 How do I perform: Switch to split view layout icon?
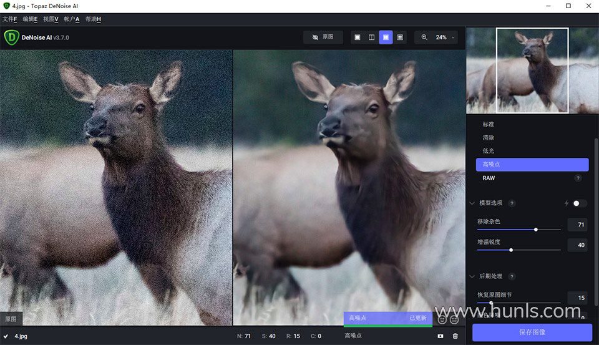pyautogui.click(x=372, y=37)
